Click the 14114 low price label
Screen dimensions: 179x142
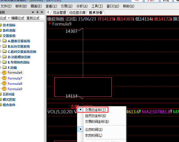pos(71,96)
